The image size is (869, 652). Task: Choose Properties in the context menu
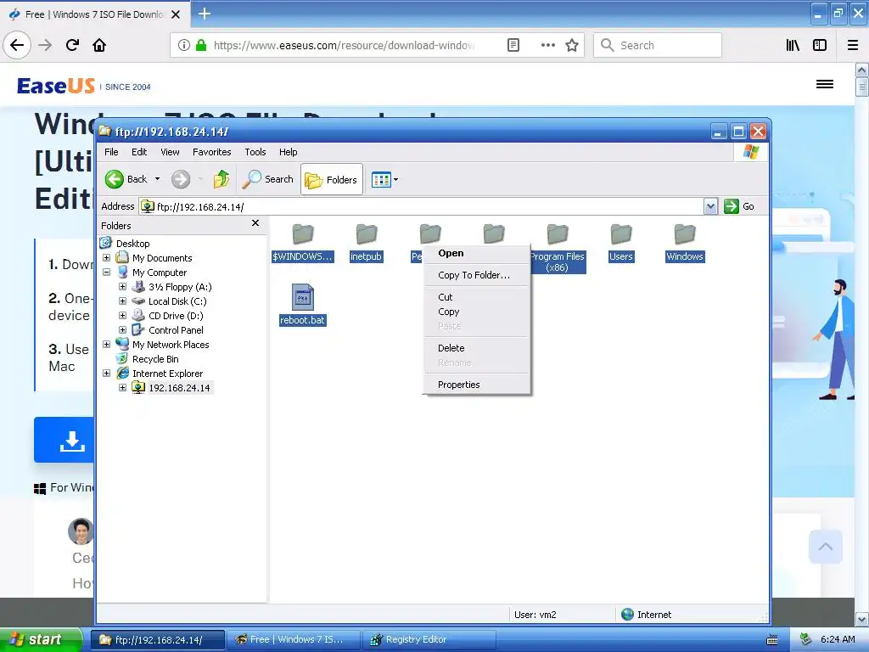(477, 385)
